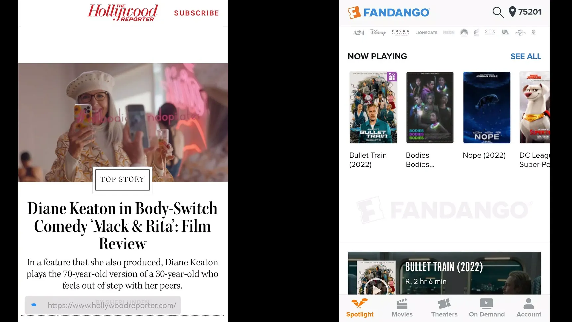Tap the NOW PLAYING section heading
Screen dimensions: 572x322
coord(377,56)
